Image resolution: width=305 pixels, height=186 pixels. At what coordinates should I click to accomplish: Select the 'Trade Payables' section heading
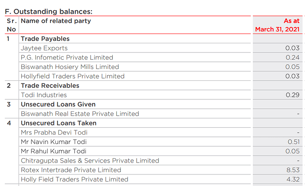pyautogui.click(x=45, y=39)
